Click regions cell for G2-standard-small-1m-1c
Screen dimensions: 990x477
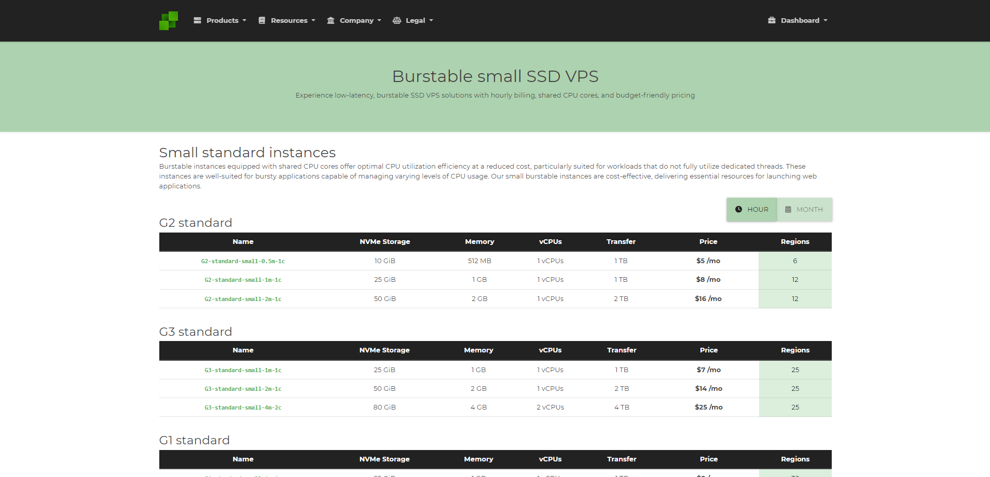pyautogui.click(x=795, y=280)
